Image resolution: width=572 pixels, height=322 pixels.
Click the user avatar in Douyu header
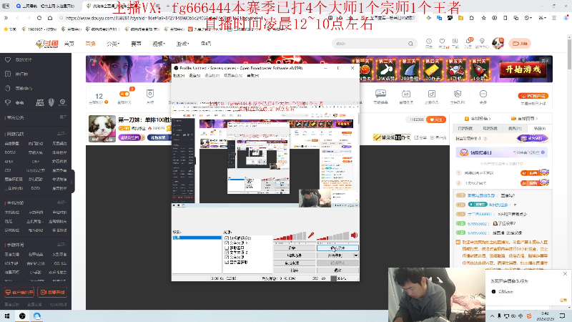tap(498, 43)
